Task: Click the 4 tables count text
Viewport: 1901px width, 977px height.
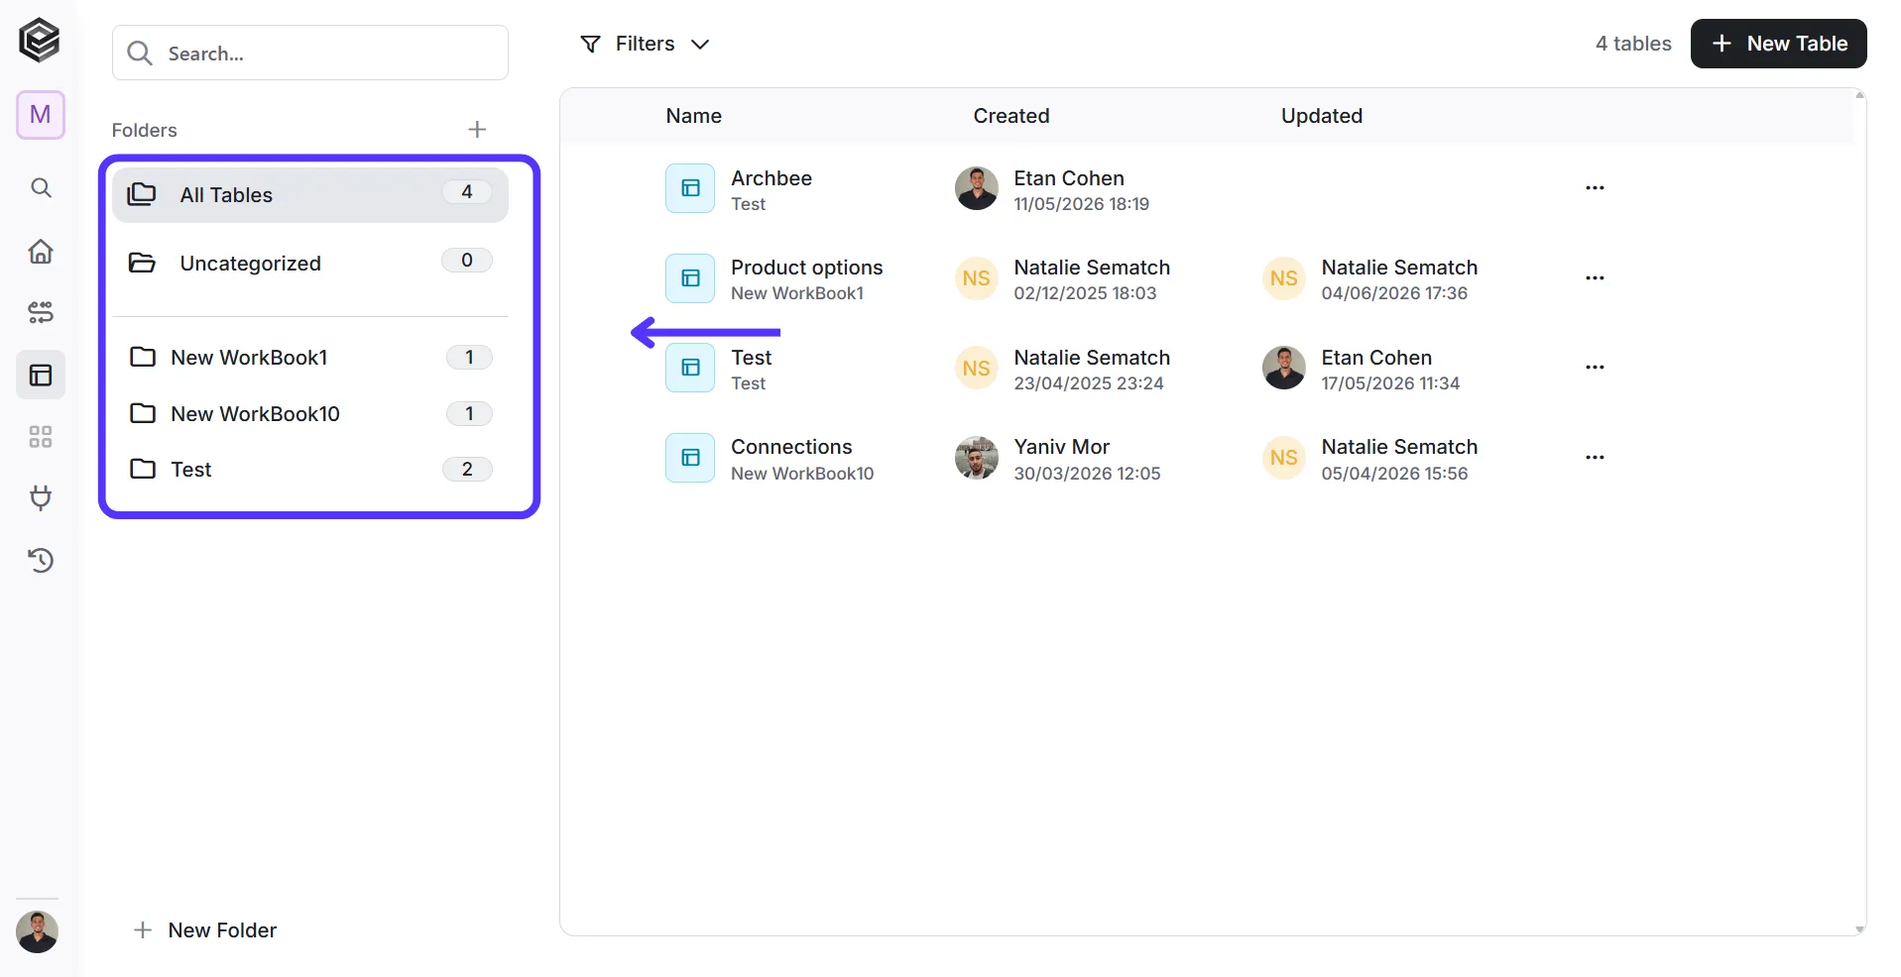Action: pyautogui.click(x=1633, y=44)
